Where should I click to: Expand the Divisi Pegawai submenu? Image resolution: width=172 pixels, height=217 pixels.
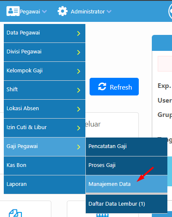point(45,52)
